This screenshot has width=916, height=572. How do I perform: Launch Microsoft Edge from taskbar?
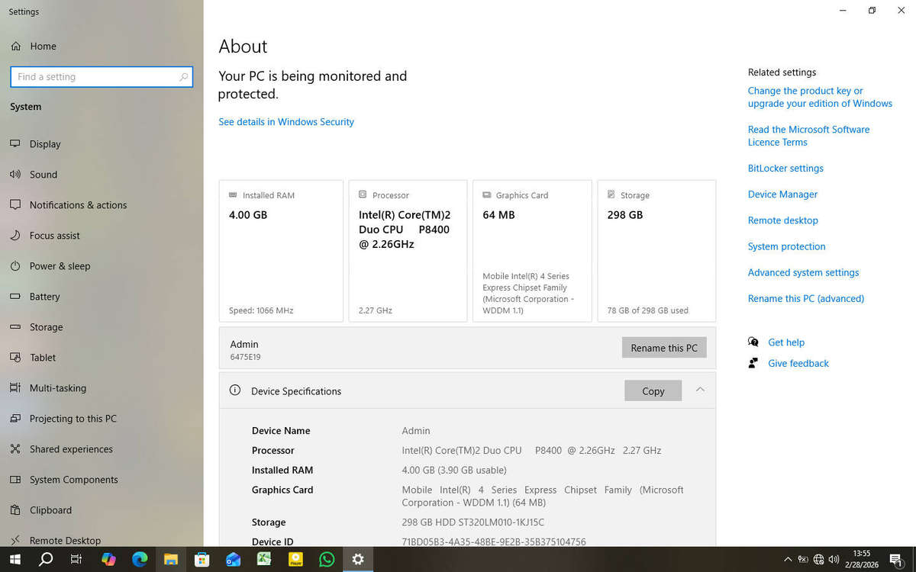point(140,559)
